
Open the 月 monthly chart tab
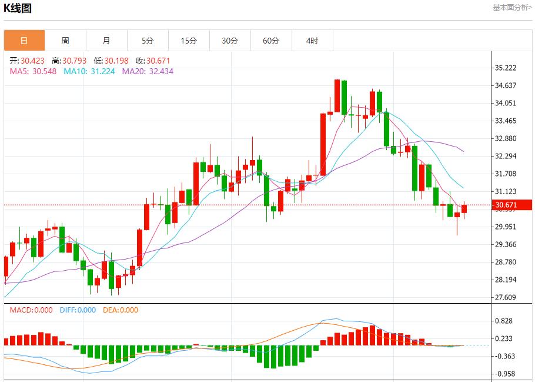pyautogui.click(x=106, y=41)
